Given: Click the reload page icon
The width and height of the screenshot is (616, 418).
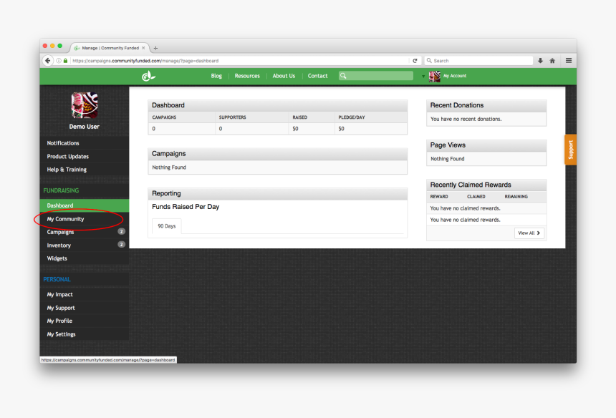Looking at the screenshot, I should pos(415,60).
